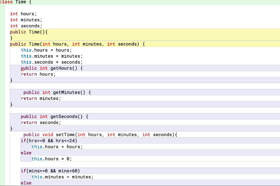Place cursor on "this.seconds = seconds;" line

[52, 62]
